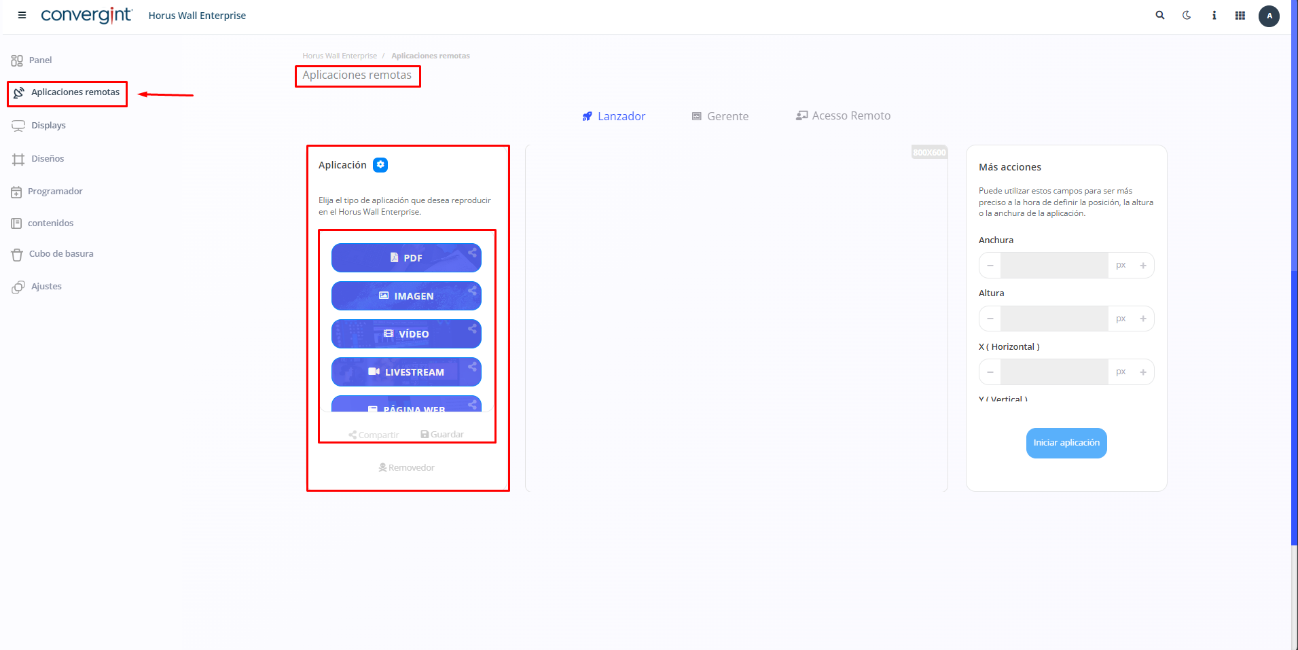
Task: Select the IMAGEN application type
Action: click(x=406, y=296)
